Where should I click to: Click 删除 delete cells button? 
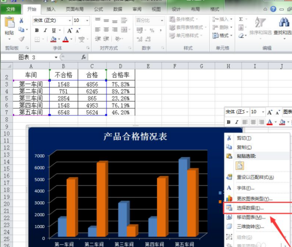tap(222, 28)
